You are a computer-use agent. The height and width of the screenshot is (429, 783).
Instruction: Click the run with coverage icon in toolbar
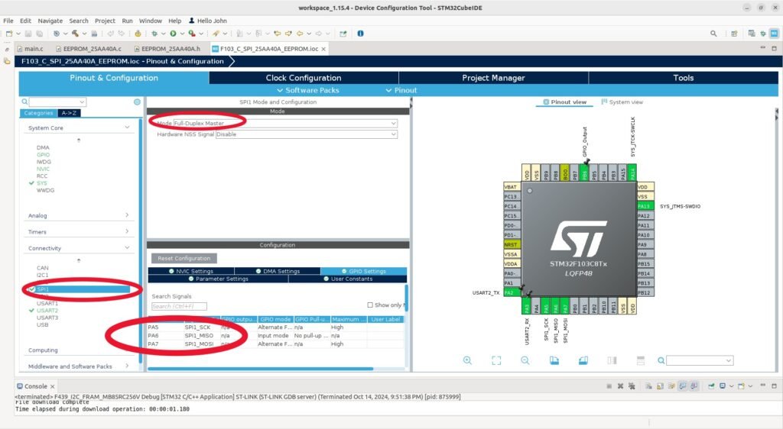pyautogui.click(x=191, y=34)
